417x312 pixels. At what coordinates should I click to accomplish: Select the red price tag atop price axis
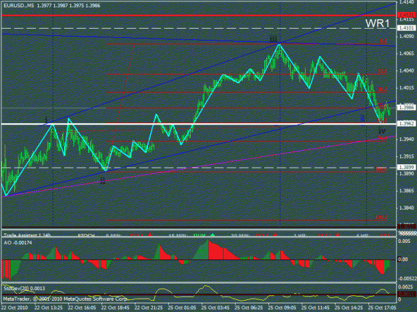coord(406,15)
